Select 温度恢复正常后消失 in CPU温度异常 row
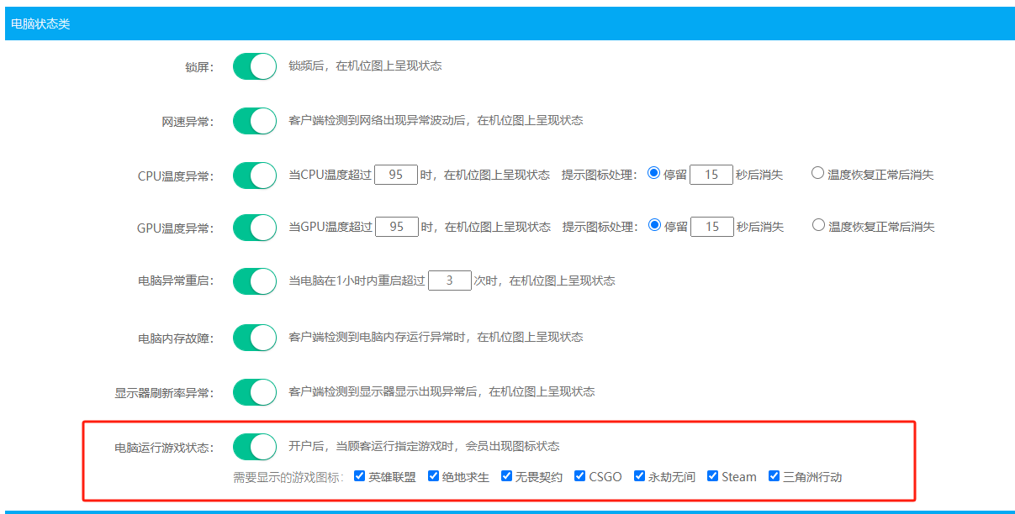This screenshot has width=1015, height=514. point(817,174)
